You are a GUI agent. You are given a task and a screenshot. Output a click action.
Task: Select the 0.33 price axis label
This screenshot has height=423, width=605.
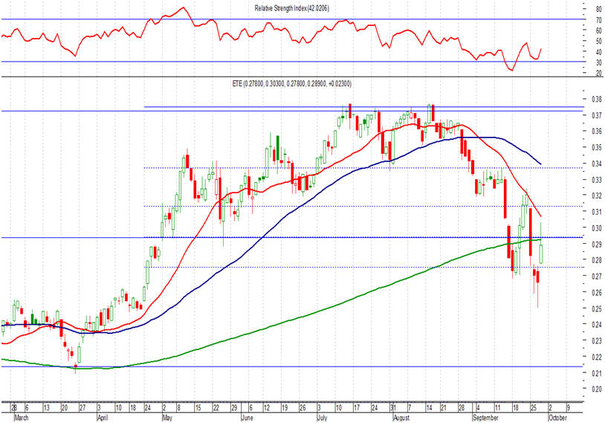[597, 180]
